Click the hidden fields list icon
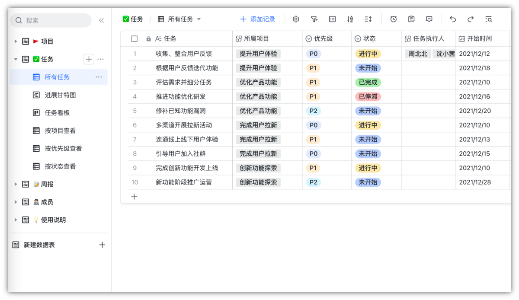This screenshot has width=519, height=300. (x=332, y=19)
